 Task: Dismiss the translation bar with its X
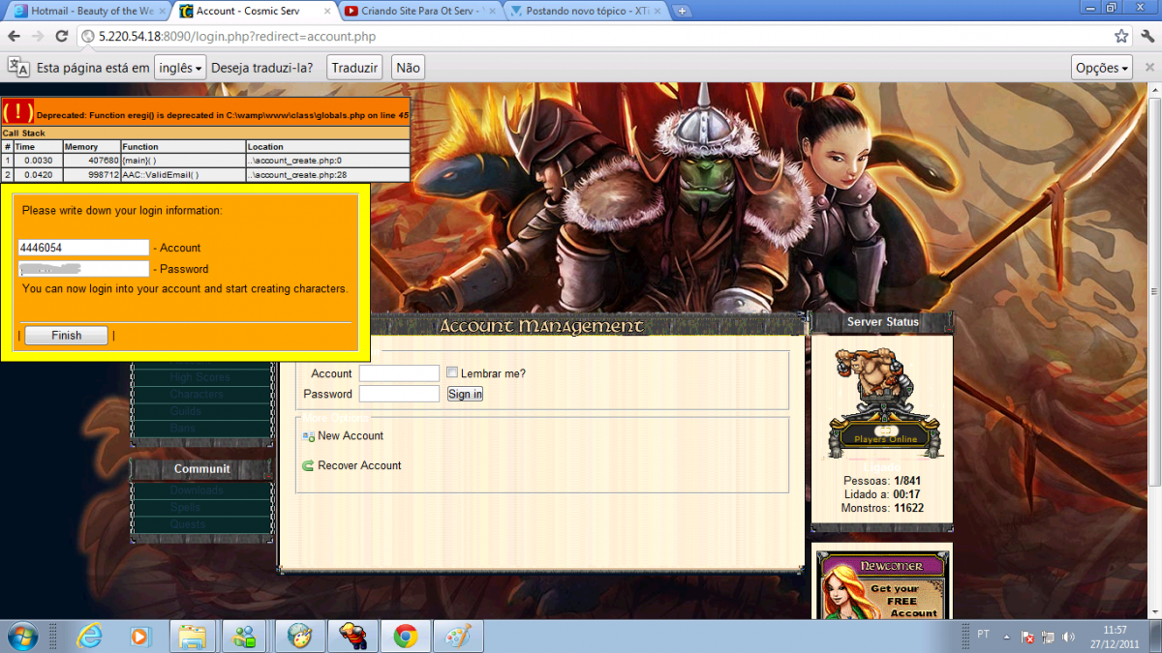[x=1148, y=68]
